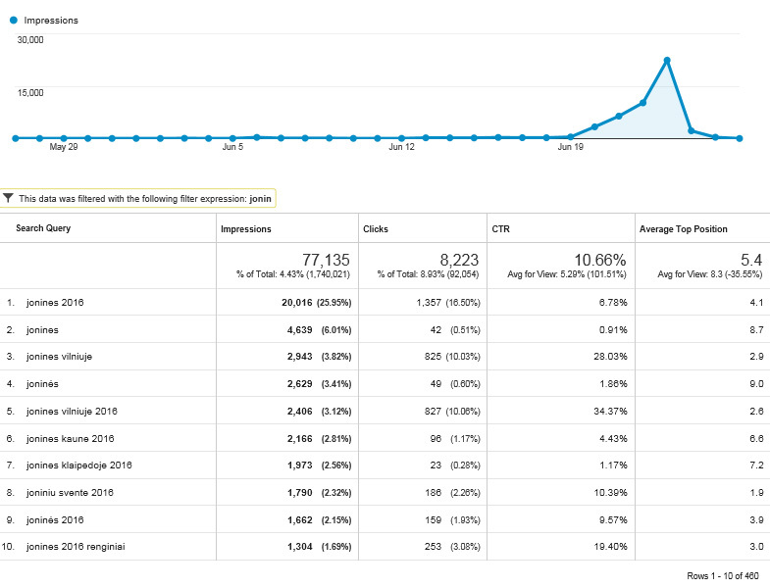This screenshot has width=770, height=588.
Task: Select query 'jonines vilniuje' in row 3
Action: [59, 357]
